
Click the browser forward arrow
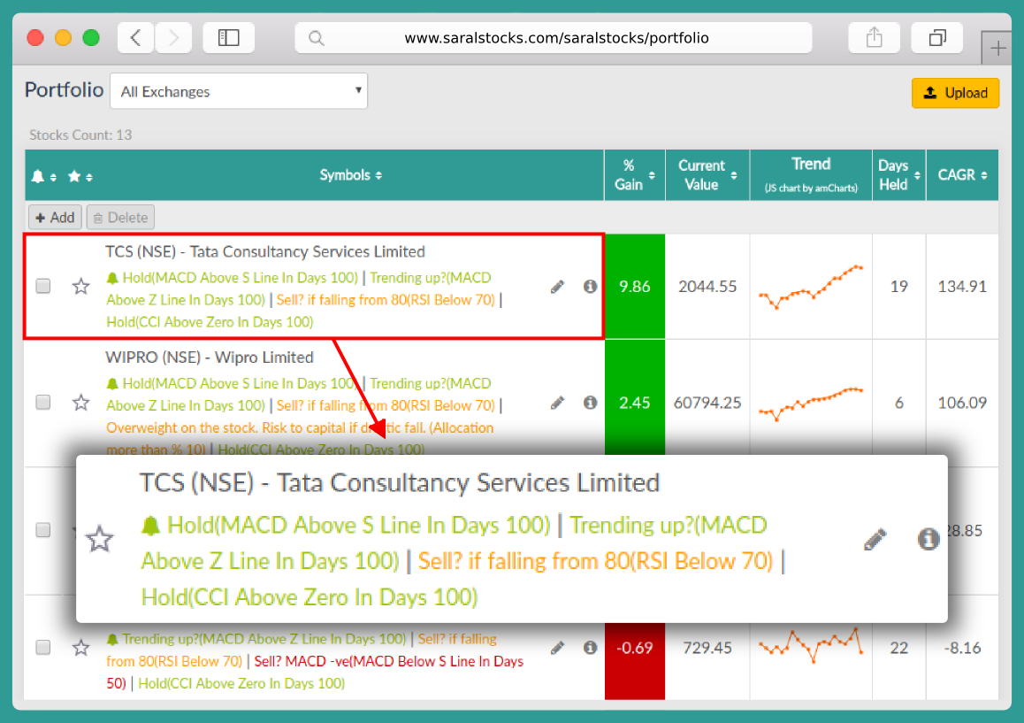(173, 38)
